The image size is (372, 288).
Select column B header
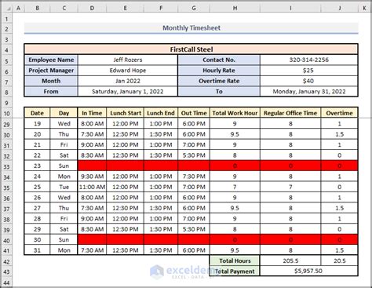click(x=38, y=9)
